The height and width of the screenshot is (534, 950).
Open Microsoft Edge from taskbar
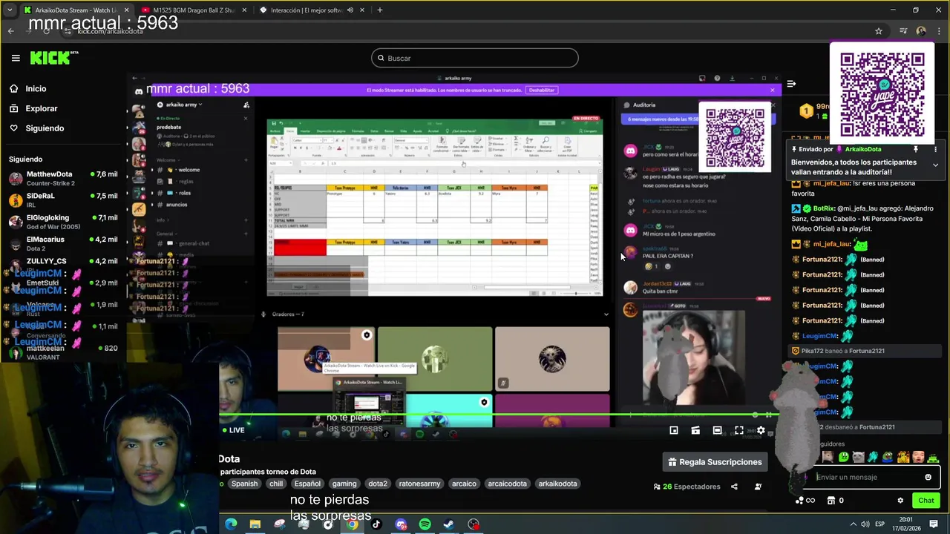(231, 524)
